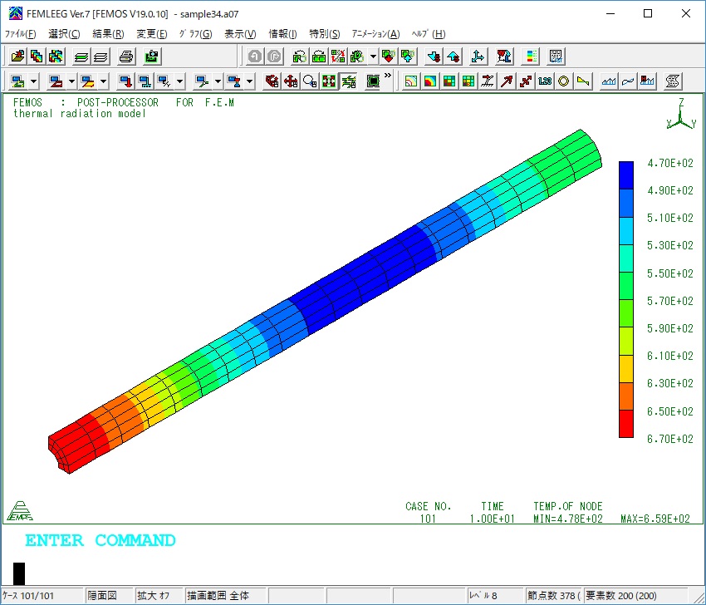The image size is (706, 605).
Task: Expand the first toolbar dropdown arrow in second row
Action: point(33,81)
